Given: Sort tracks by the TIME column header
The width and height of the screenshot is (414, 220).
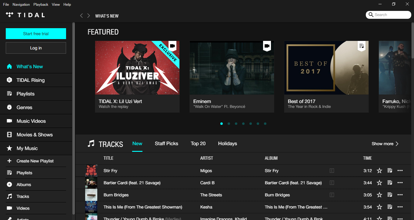Looking at the screenshot, I should (368, 158).
